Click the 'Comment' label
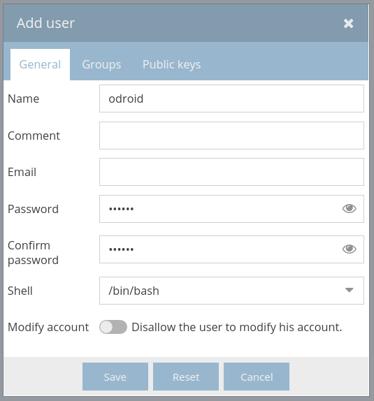The image size is (374, 401). [x=34, y=136]
